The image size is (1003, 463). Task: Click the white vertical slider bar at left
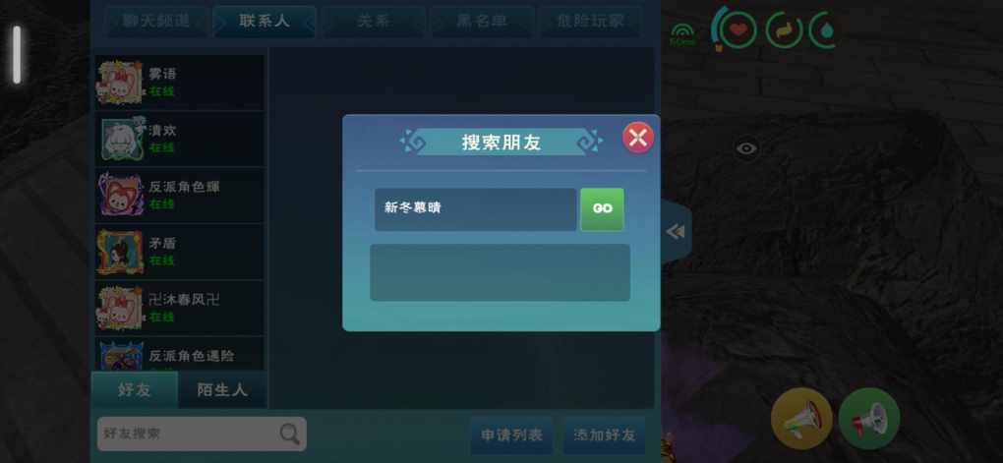point(17,54)
